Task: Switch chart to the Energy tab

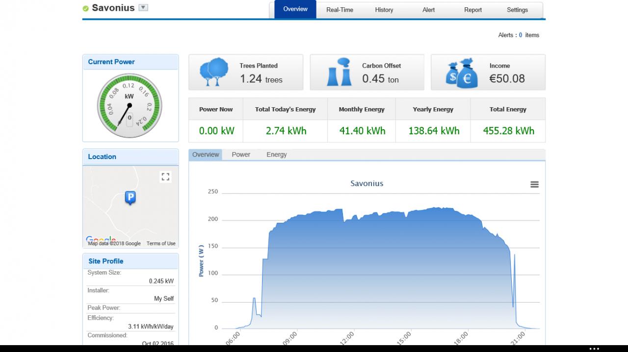Action: point(277,155)
